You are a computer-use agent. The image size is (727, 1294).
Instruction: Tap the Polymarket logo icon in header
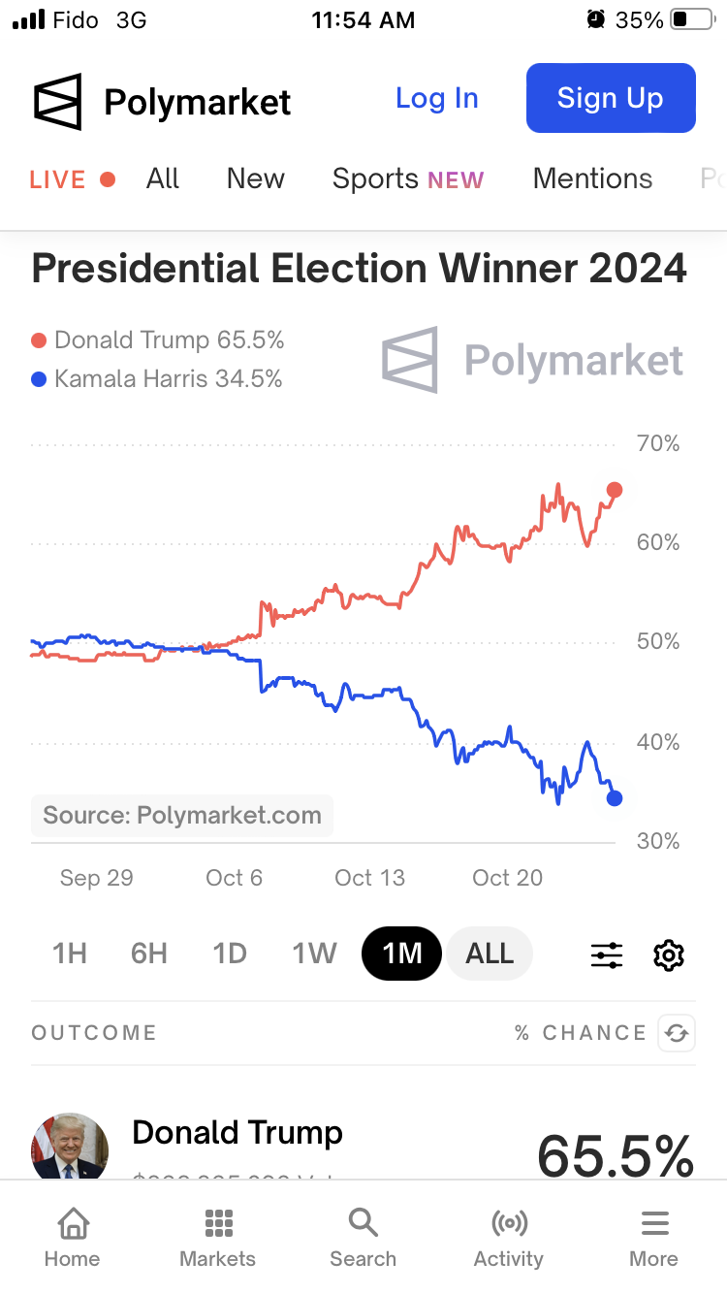[x=58, y=101]
